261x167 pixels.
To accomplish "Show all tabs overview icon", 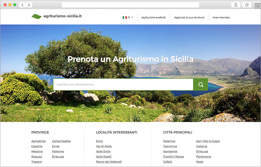I will pos(247,5).
